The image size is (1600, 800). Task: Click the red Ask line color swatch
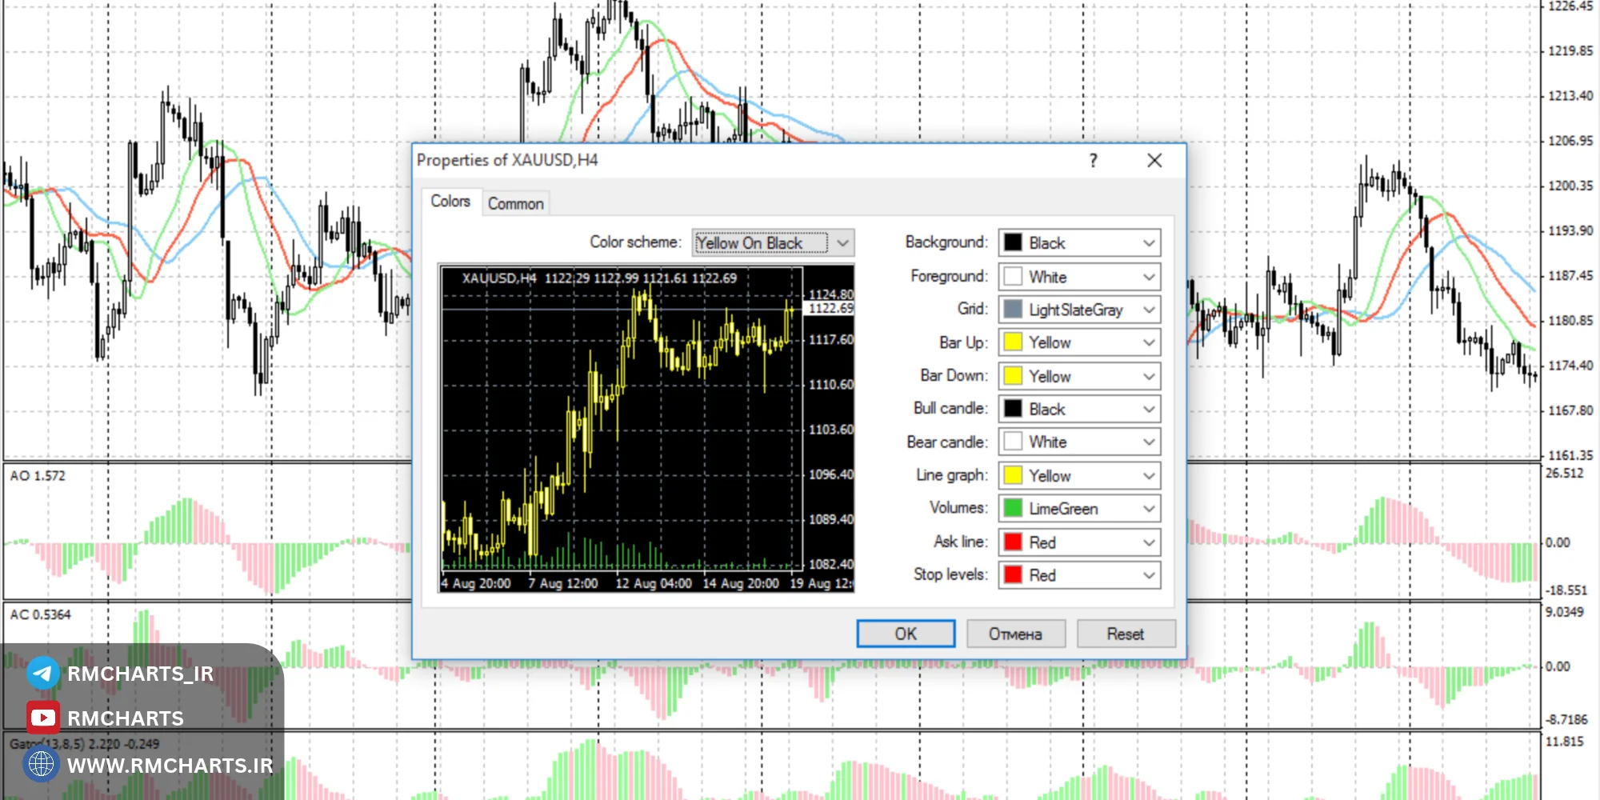tap(1013, 542)
